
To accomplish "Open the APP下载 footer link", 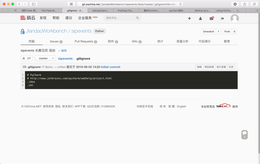I will [80, 106].
